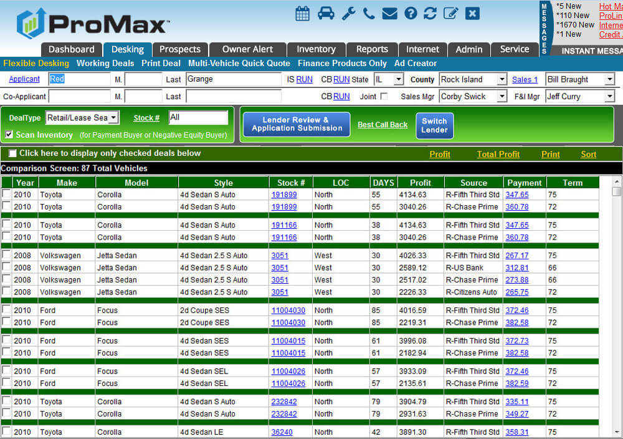Click the refresh arrows icon

[430, 14]
